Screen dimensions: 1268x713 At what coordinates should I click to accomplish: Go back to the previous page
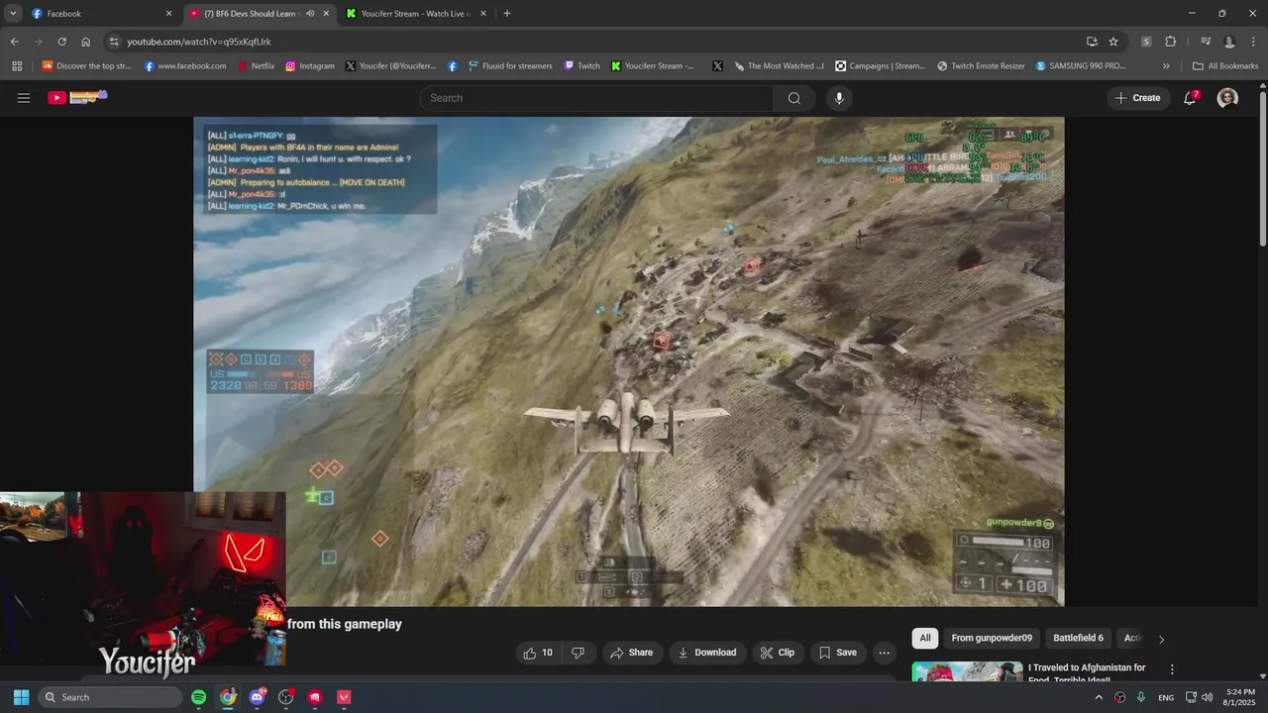coord(14,42)
